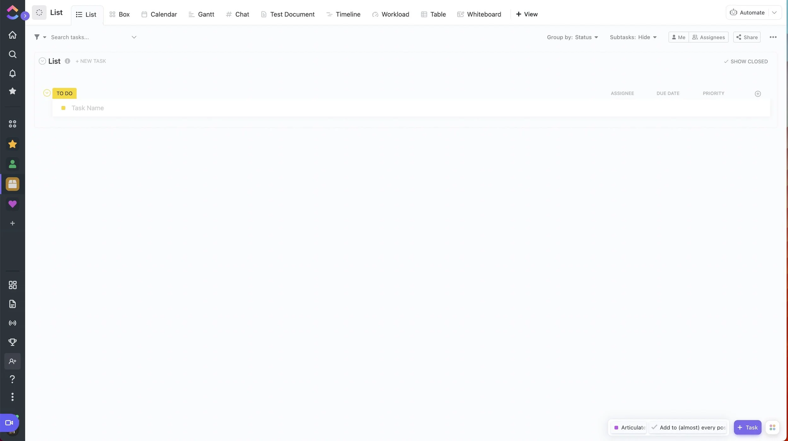Viewport: 788px width, 441px height.
Task: Open Dashboards icon in left sidebar
Action: pyautogui.click(x=12, y=285)
